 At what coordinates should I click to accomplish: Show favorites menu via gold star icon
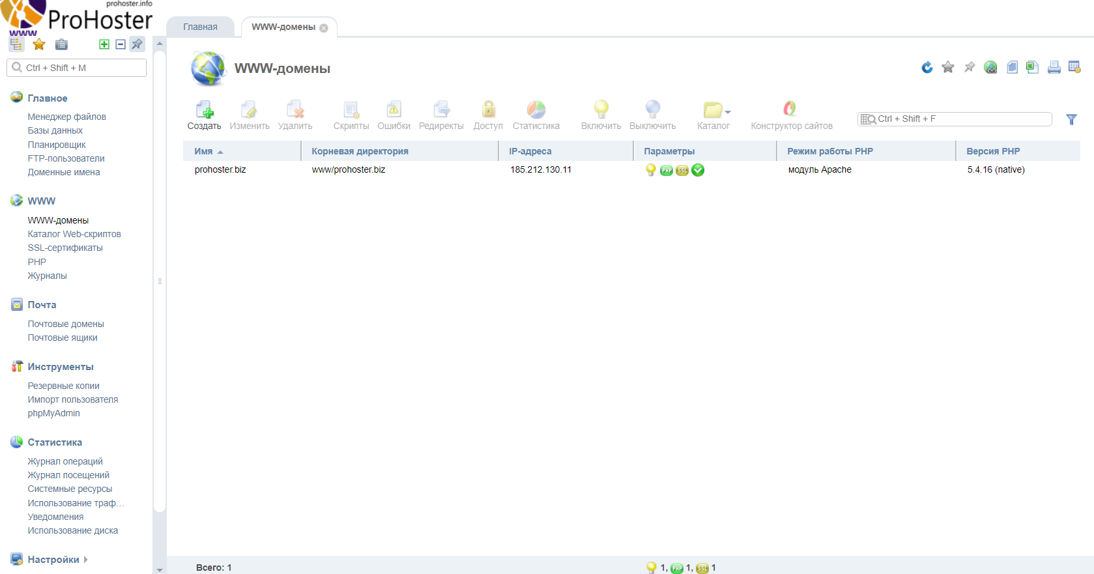tap(39, 44)
